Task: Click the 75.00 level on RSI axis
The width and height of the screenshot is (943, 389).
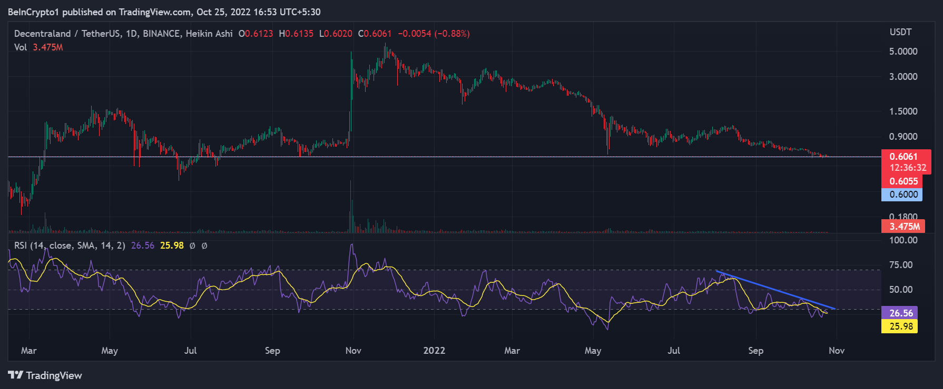Action: pos(900,265)
